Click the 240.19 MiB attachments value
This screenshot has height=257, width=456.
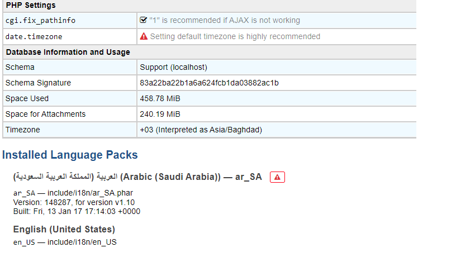tap(160, 114)
